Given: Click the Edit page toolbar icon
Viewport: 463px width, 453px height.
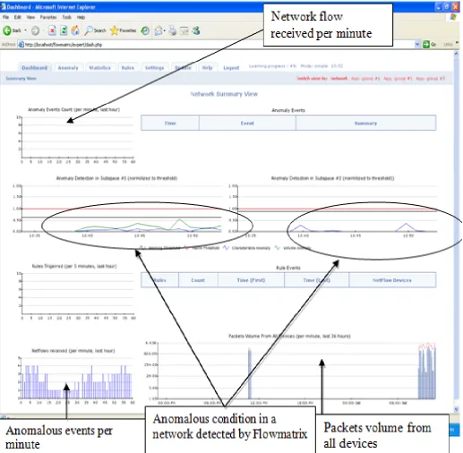Looking at the screenshot, I should coord(184,30).
